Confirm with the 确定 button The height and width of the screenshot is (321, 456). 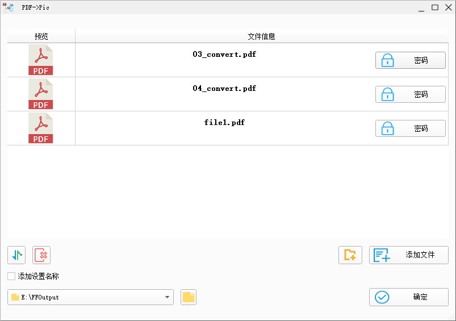(x=409, y=297)
